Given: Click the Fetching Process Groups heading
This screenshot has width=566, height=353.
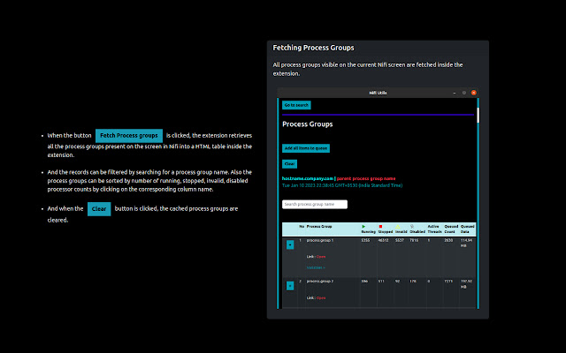Looking at the screenshot, I should (313, 48).
